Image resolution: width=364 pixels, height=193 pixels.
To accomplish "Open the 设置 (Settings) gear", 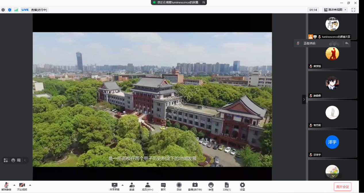I will click(242, 186).
